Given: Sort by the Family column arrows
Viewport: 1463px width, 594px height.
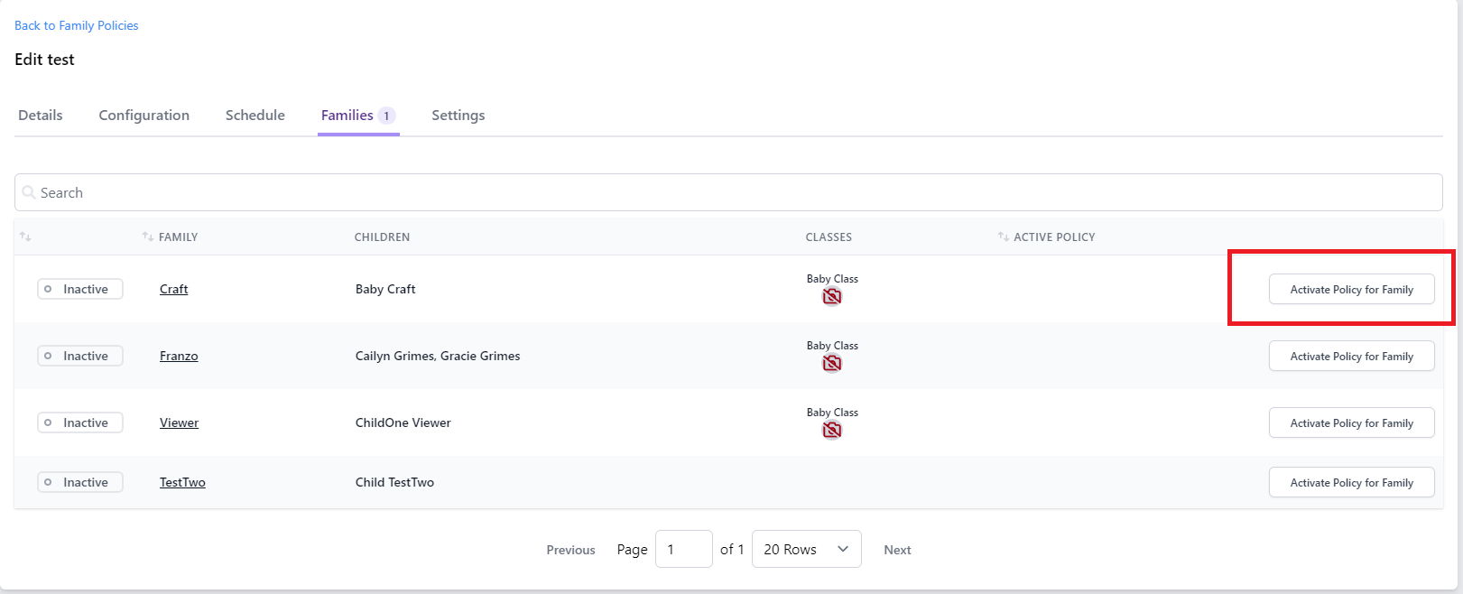Looking at the screenshot, I should coord(148,237).
